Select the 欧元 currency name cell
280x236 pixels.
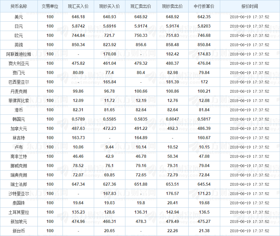pyautogui.click(x=19, y=35)
